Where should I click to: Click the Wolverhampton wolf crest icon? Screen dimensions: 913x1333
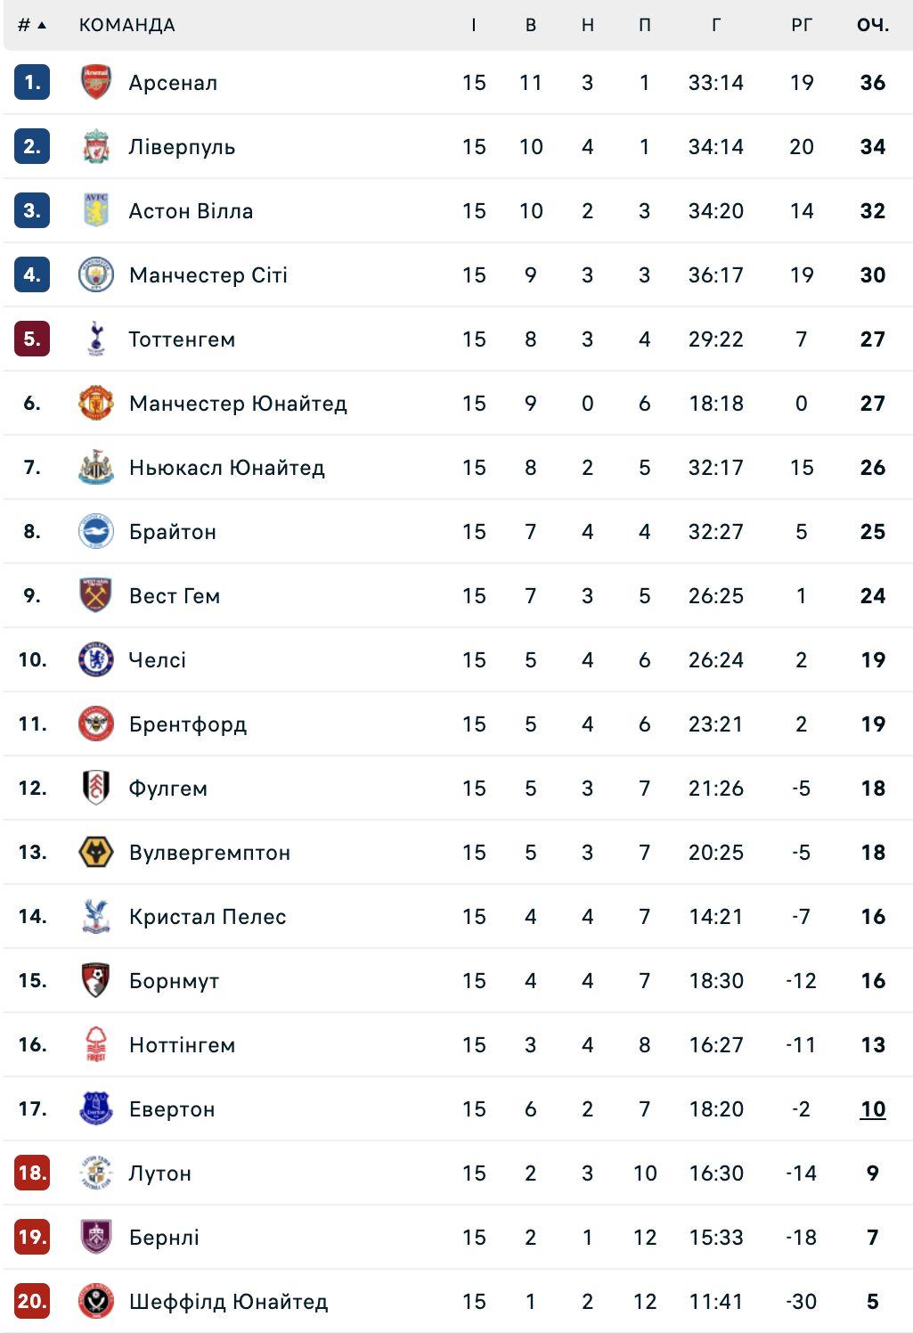tap(95, 852)
